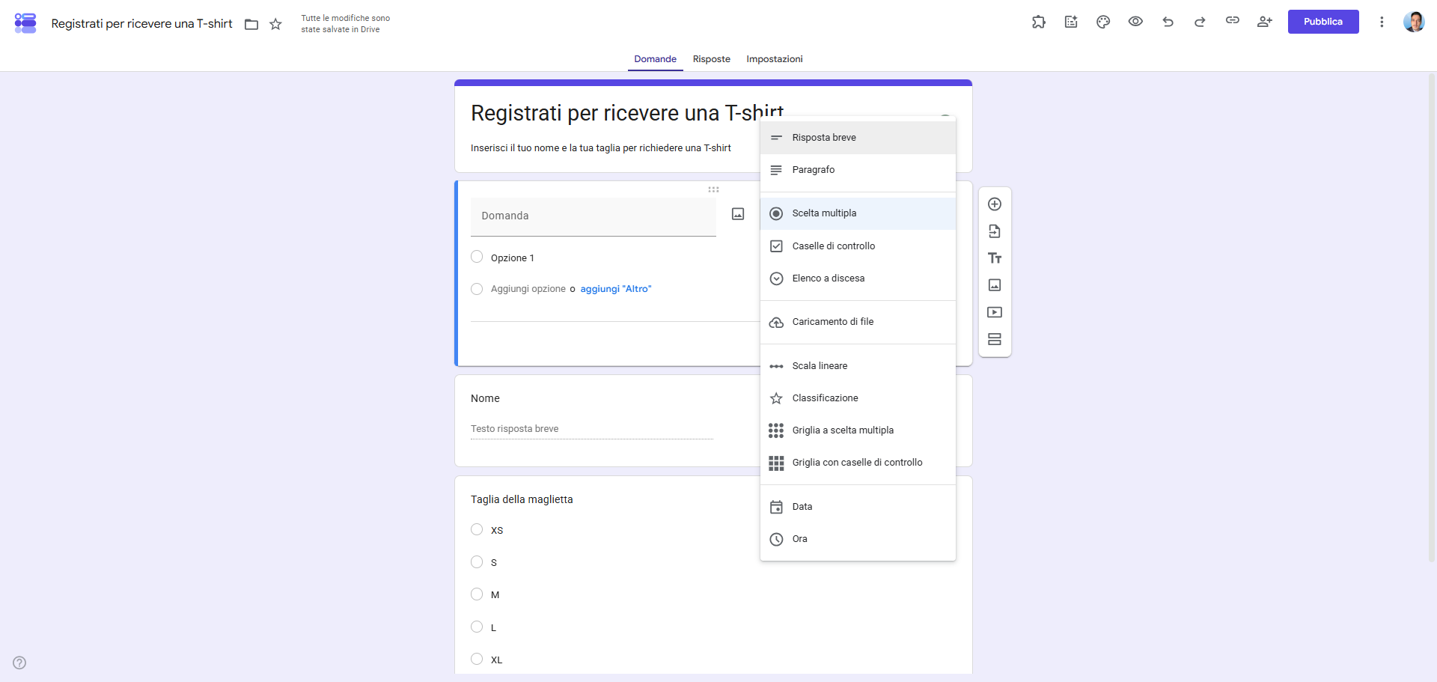This screenshot has width=1437, height=682.
Task: Choose Risposta breve question type
Action: tap(858, 138)
